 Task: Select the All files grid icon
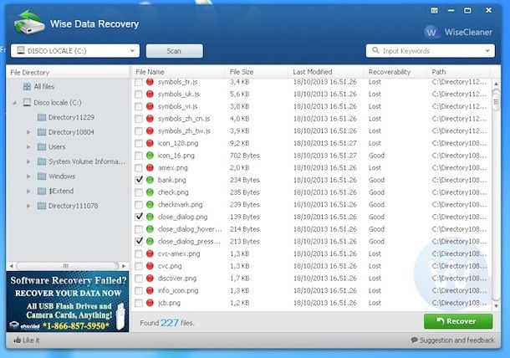click(27, 86)
